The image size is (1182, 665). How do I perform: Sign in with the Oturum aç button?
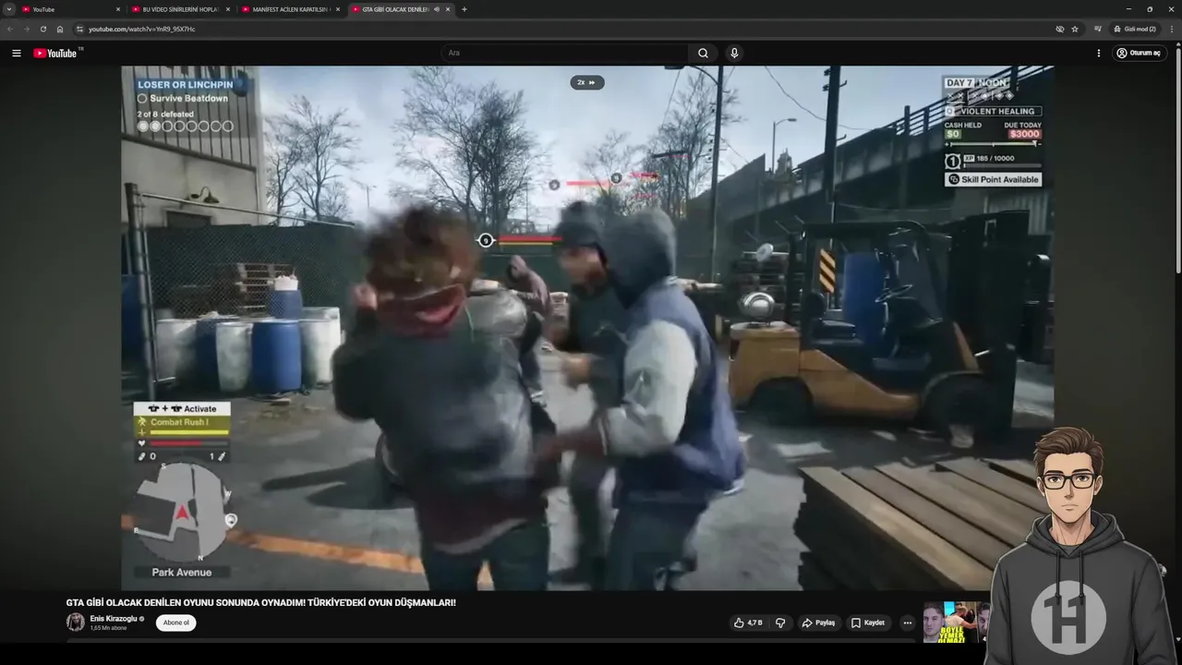(x=1139, y=53)
